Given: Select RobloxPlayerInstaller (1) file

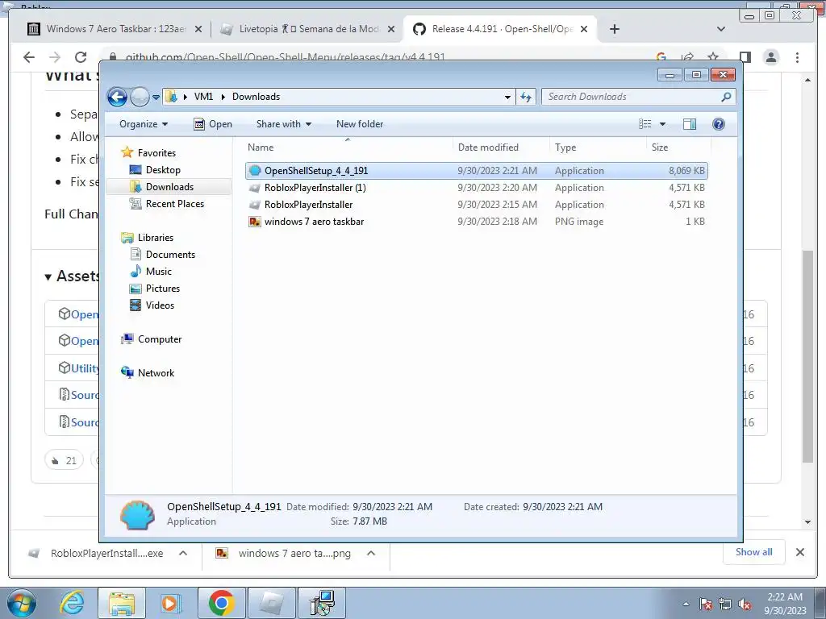Looking at the screenshot, I should (x=477, y=187).
